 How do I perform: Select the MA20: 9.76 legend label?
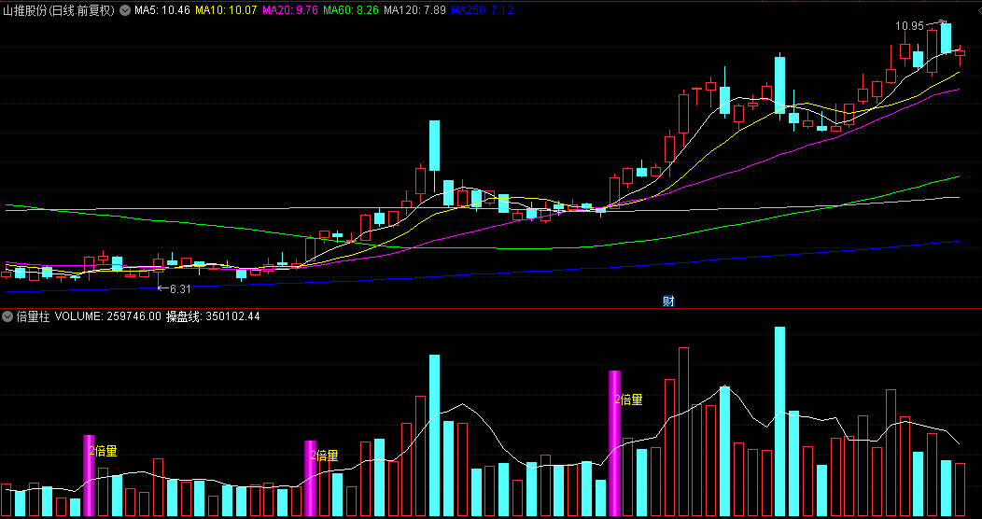tap(290, 10)
